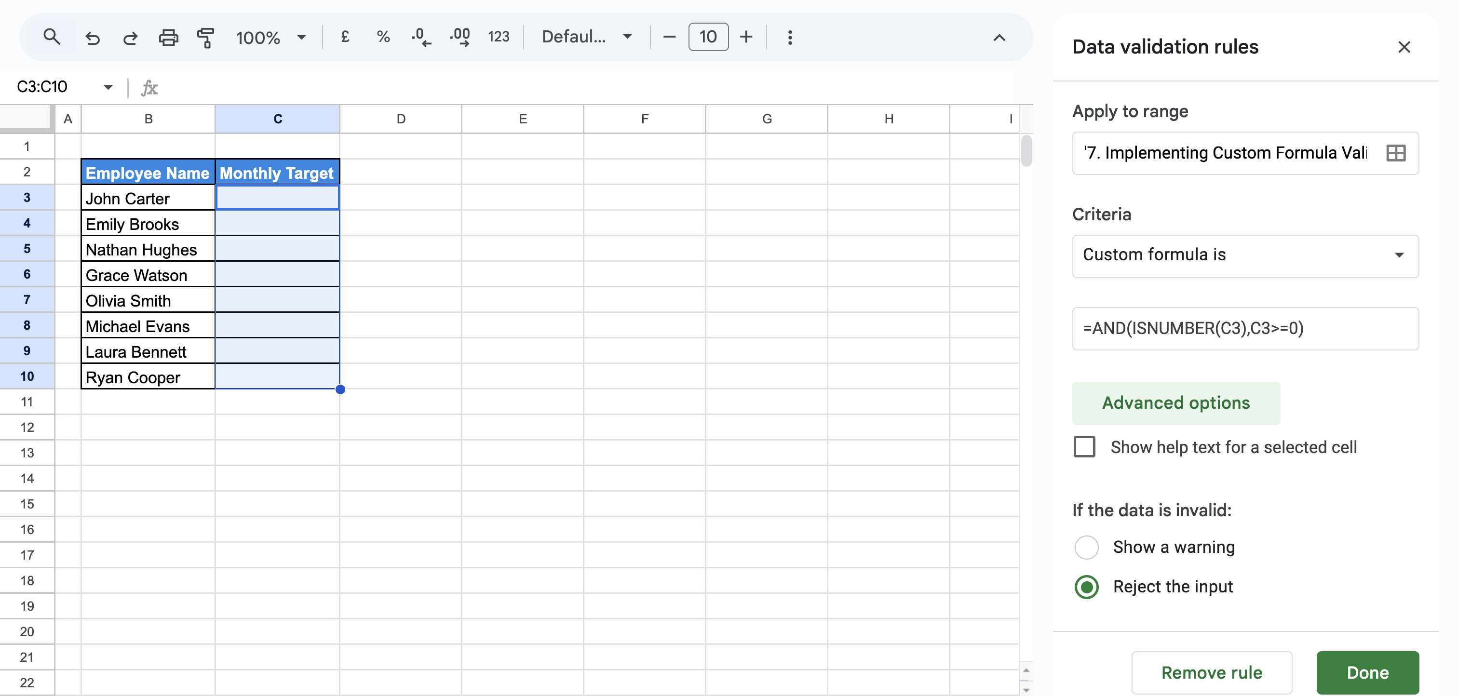The width and height of the screenshot is (1458, 696).
Task: Click the pound currency format icon
Action: (345, 37)
